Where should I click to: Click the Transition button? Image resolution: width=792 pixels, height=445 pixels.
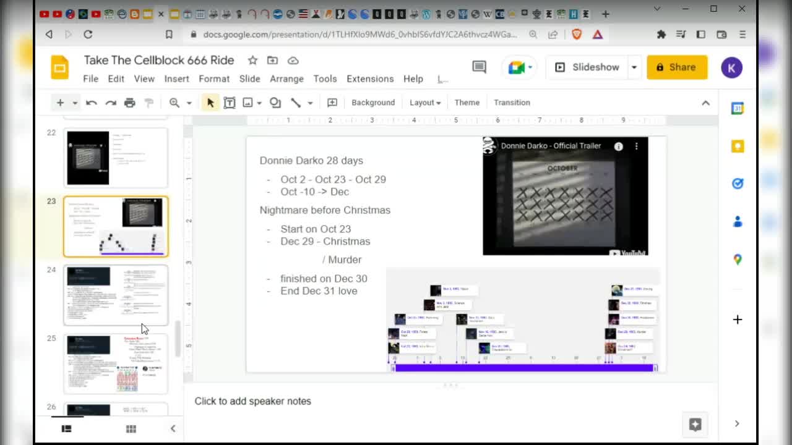[512, 103]
